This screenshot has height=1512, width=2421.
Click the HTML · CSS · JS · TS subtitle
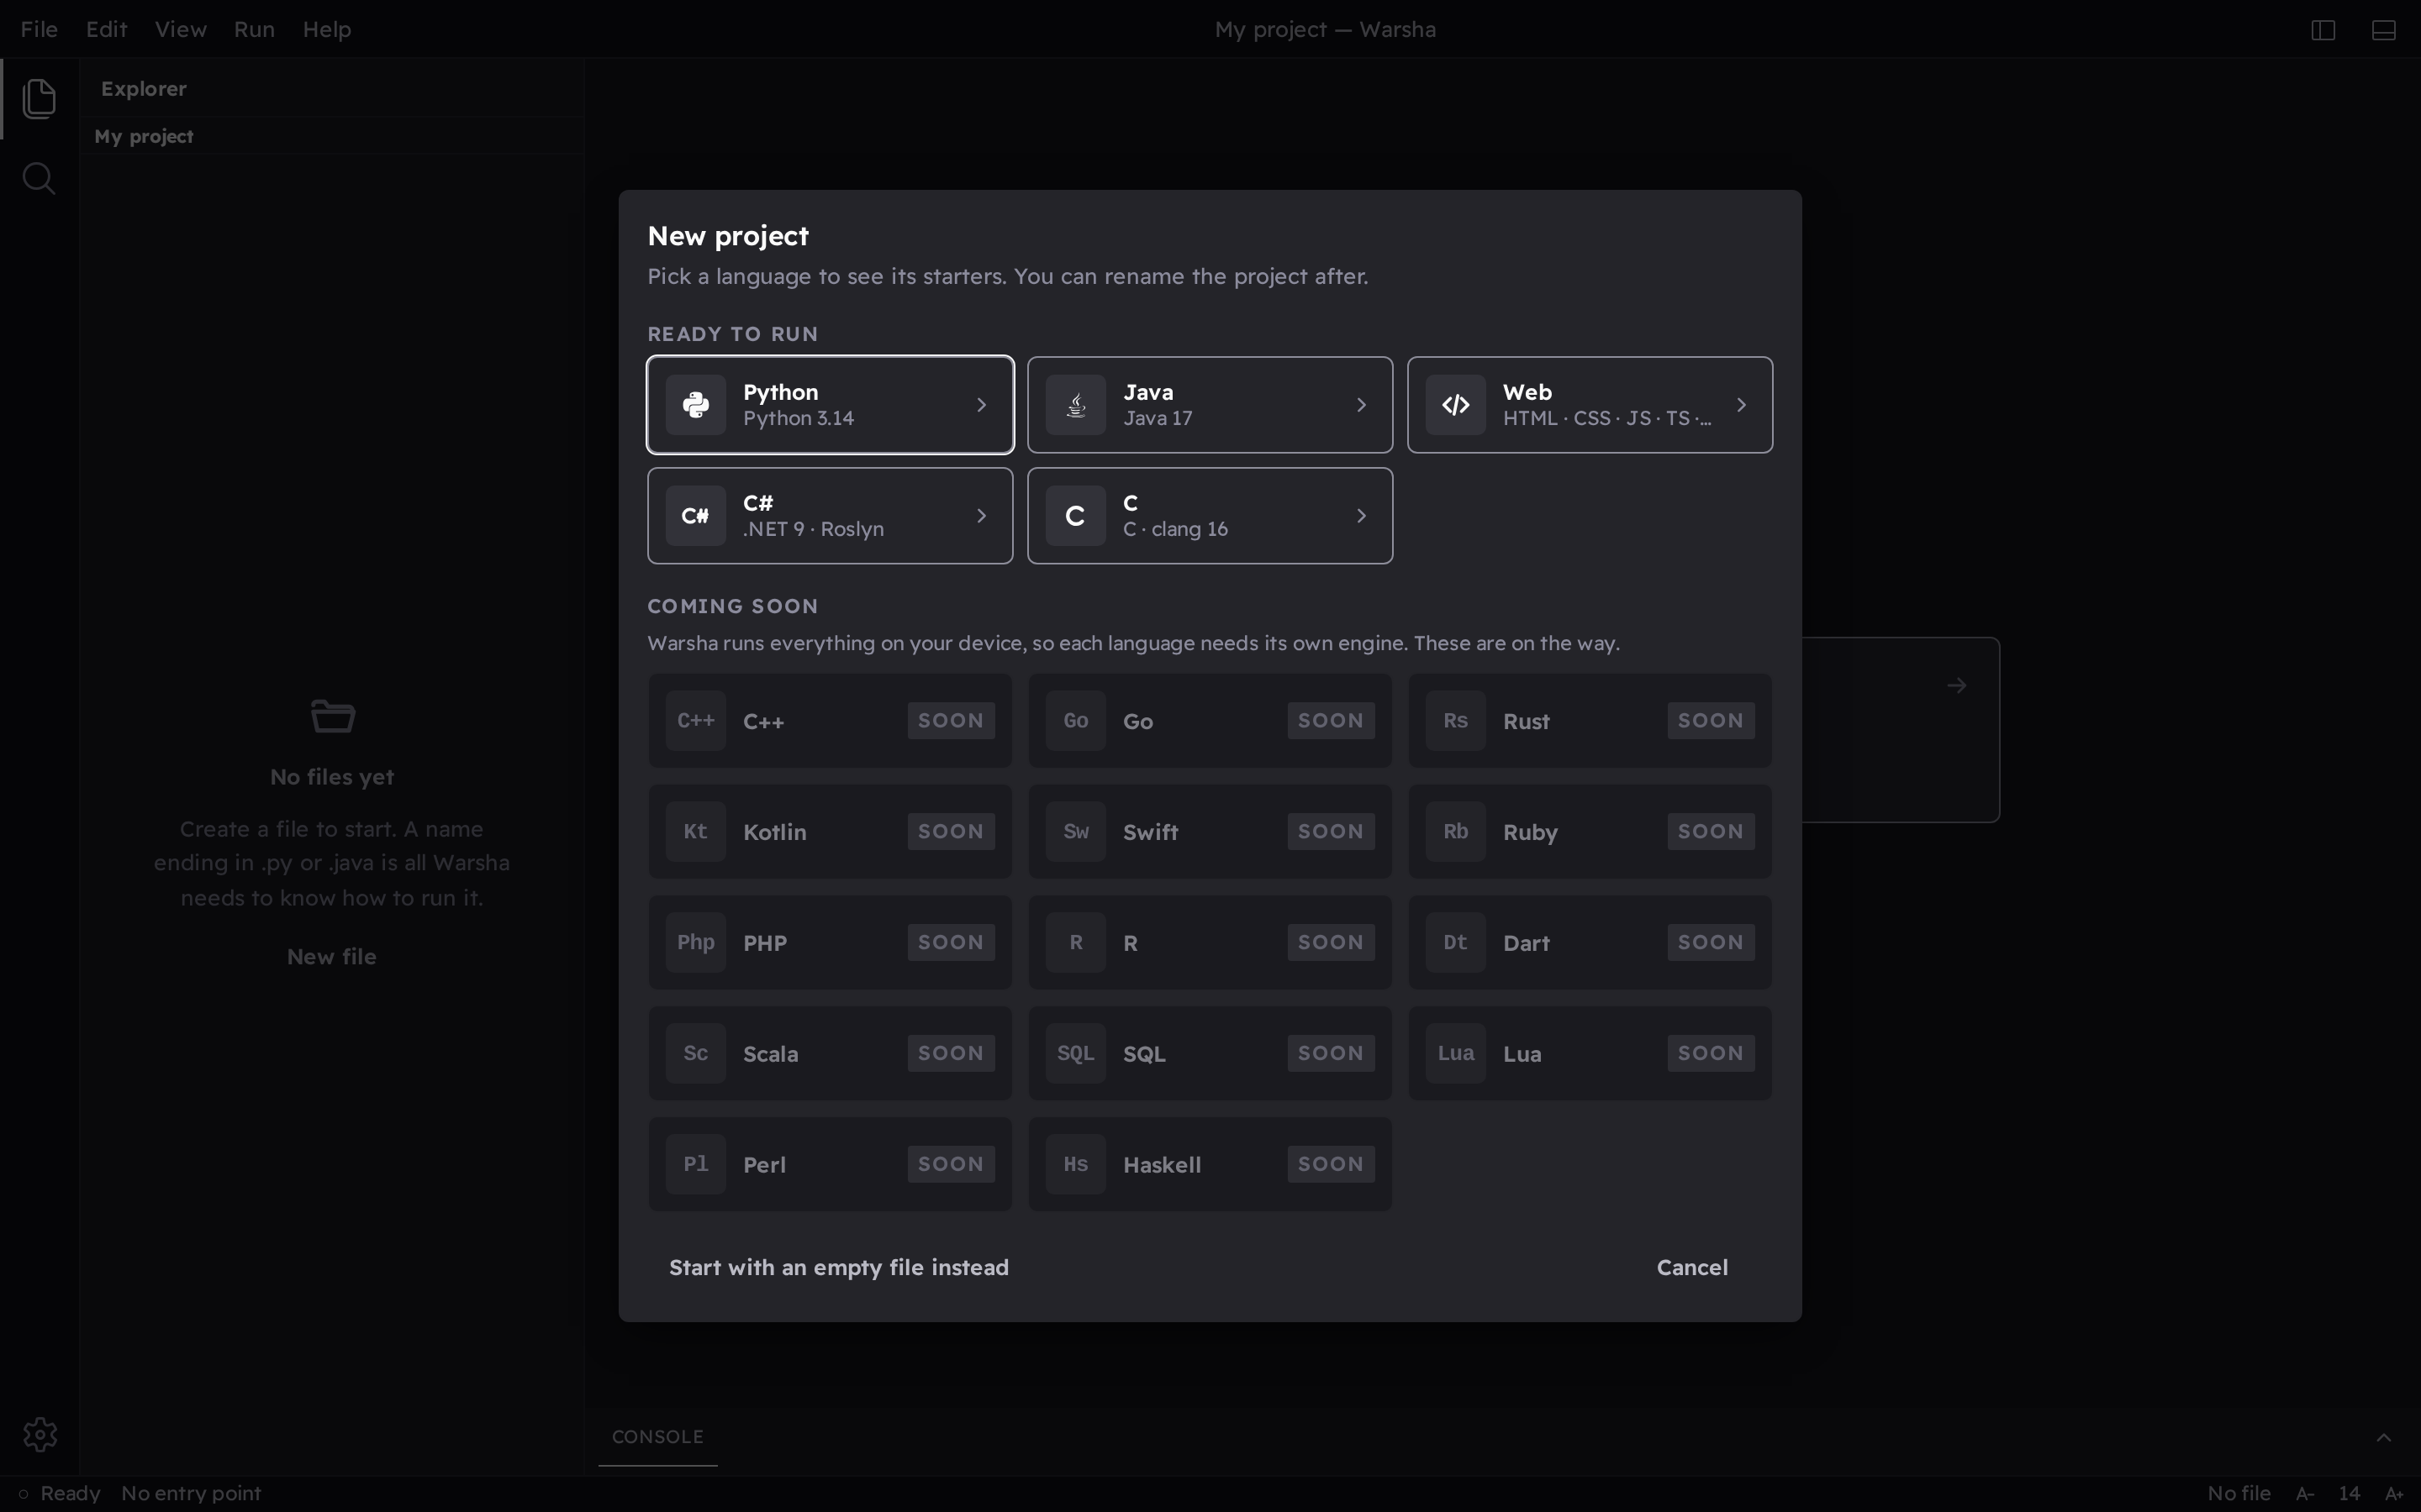1606,419
